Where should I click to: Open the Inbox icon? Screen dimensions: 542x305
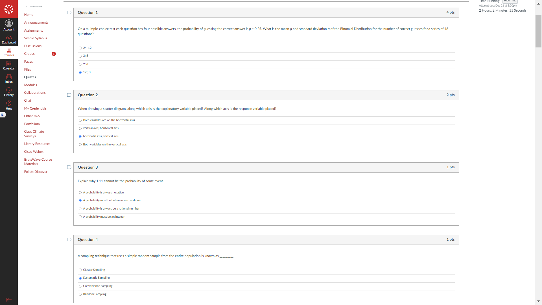click(9, 79)
